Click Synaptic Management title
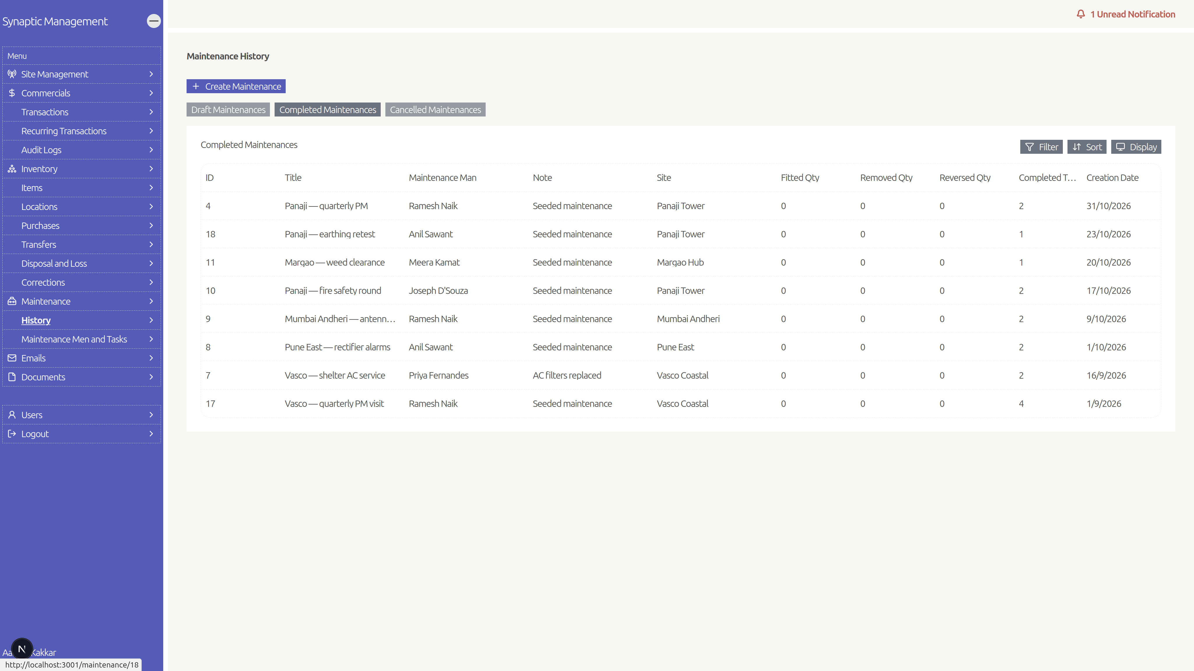Viewport: 1194px width, 671px height. click(x=55, y=21)
